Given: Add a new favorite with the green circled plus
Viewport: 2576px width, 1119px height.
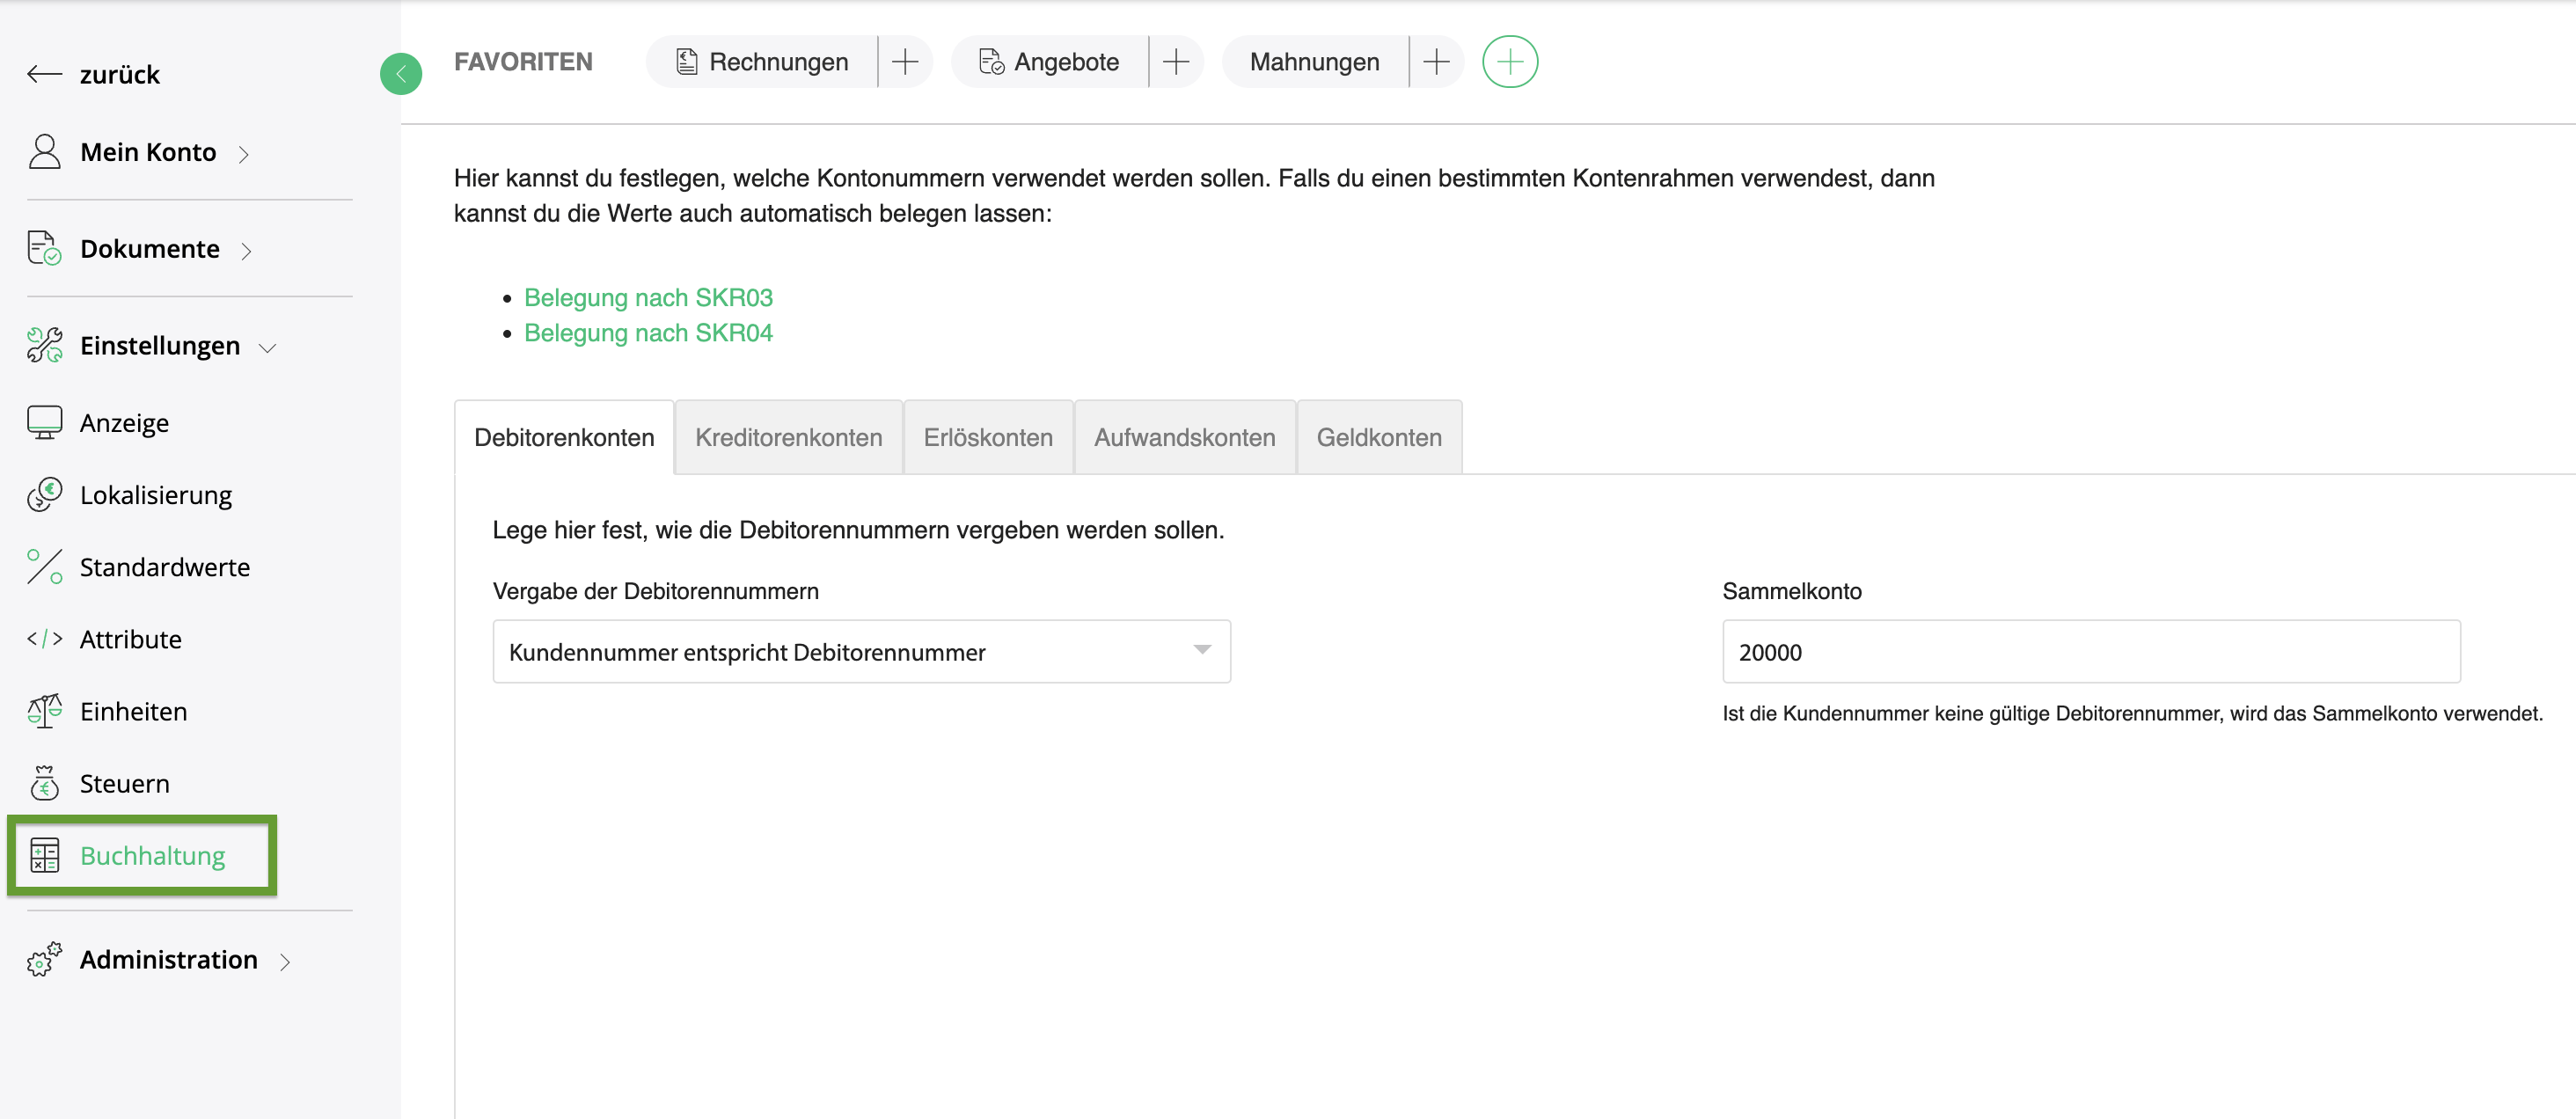Looking at the screenshot, I should pyautogui.click(x=1509, y=62).
